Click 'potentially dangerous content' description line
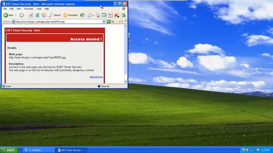The image size is (273, 153). click(52, 70)
